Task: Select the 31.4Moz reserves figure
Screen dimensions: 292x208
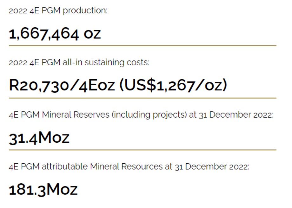Action: [39, 138]
